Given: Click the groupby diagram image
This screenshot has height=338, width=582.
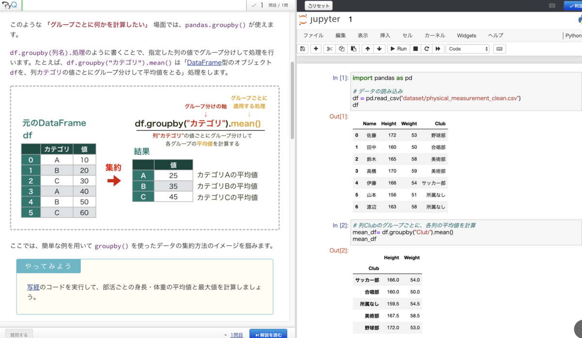Looking at the screenshot, I should click(x=145, y=158).
